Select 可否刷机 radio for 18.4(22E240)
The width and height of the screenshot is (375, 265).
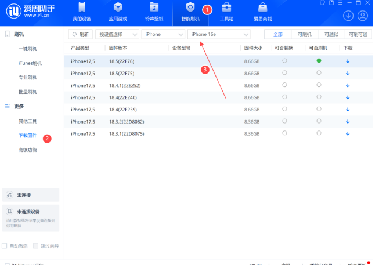coord(319,97)
